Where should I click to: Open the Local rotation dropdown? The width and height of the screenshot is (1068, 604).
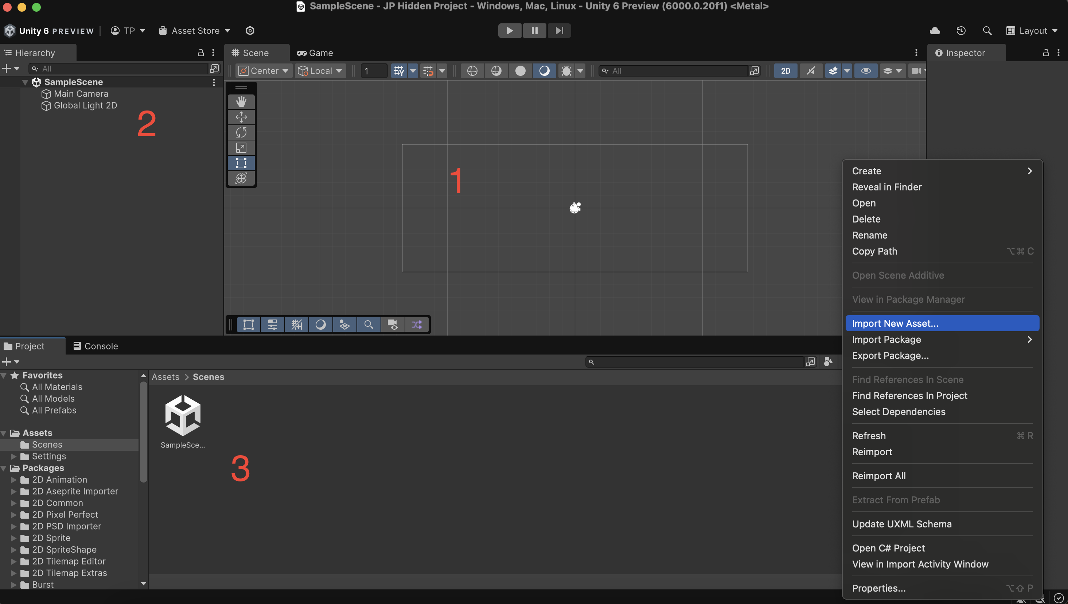click(320, 71)
